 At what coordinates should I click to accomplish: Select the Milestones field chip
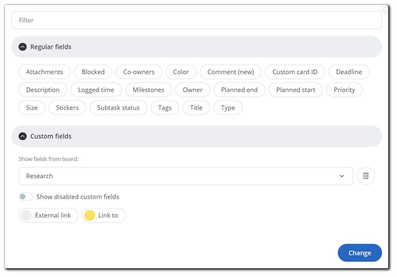(148, 90)
